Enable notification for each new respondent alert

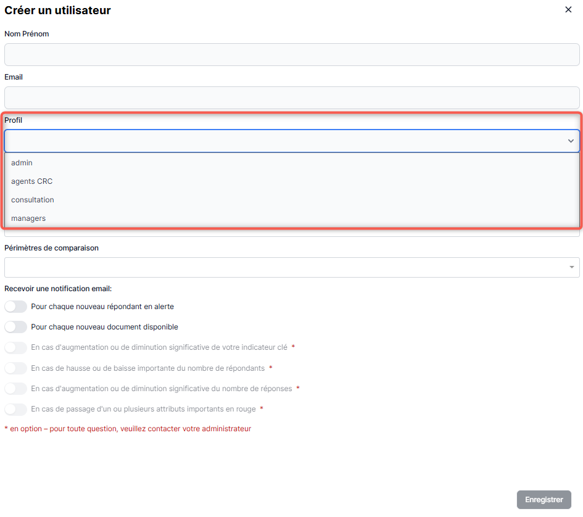[16, 307]
